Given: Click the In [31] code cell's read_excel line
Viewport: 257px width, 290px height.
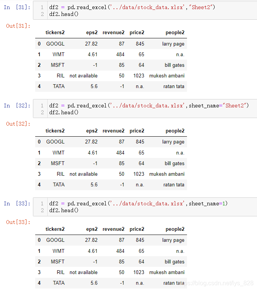Looking at the screenshot, I should [x=132, y=7].
